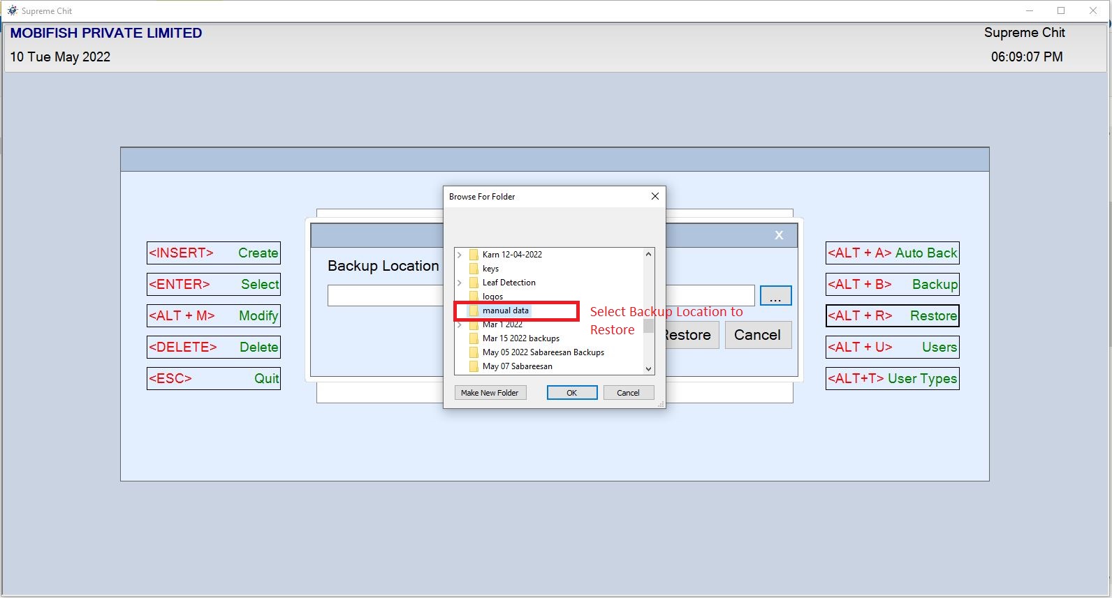Viewport: 1112px width, 598px height.
Task: Click the DELETE Delete button
Action: tap(214, 347)
